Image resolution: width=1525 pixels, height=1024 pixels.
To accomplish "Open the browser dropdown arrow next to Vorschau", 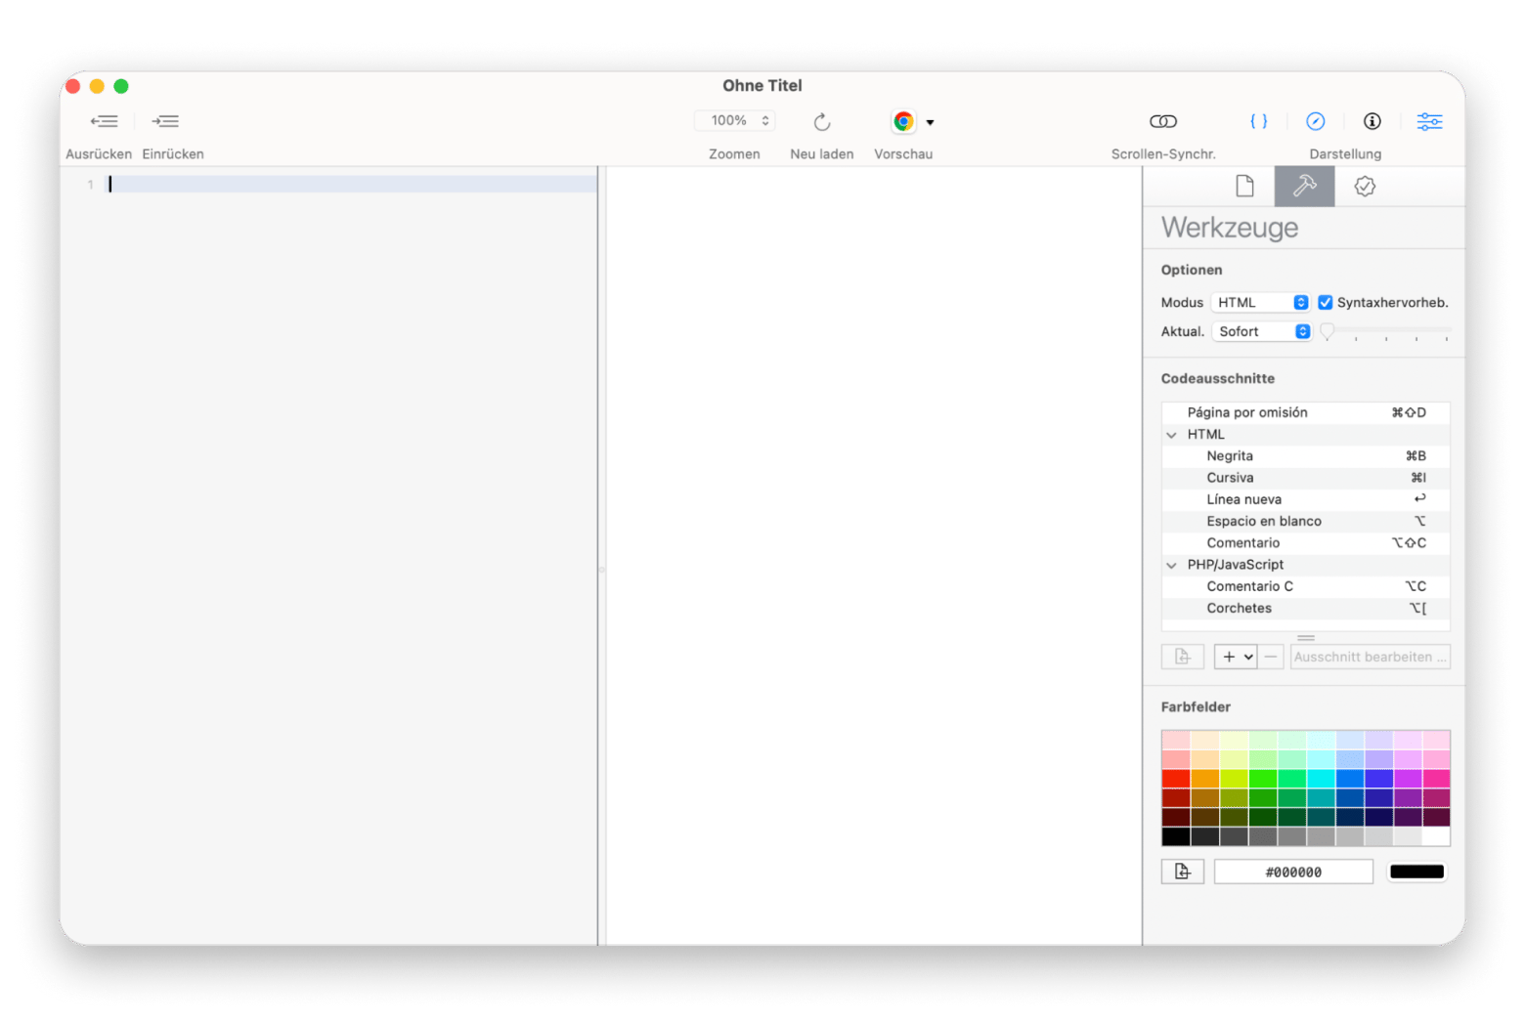I will [930, 122].
